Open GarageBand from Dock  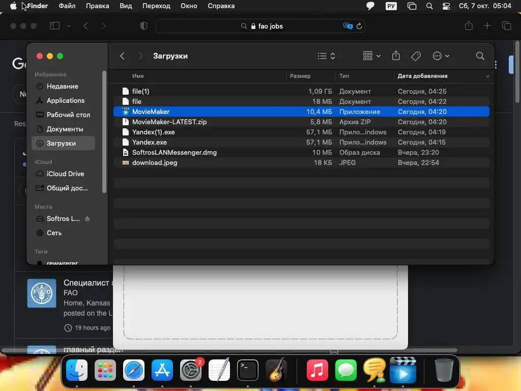pos(277,370)
